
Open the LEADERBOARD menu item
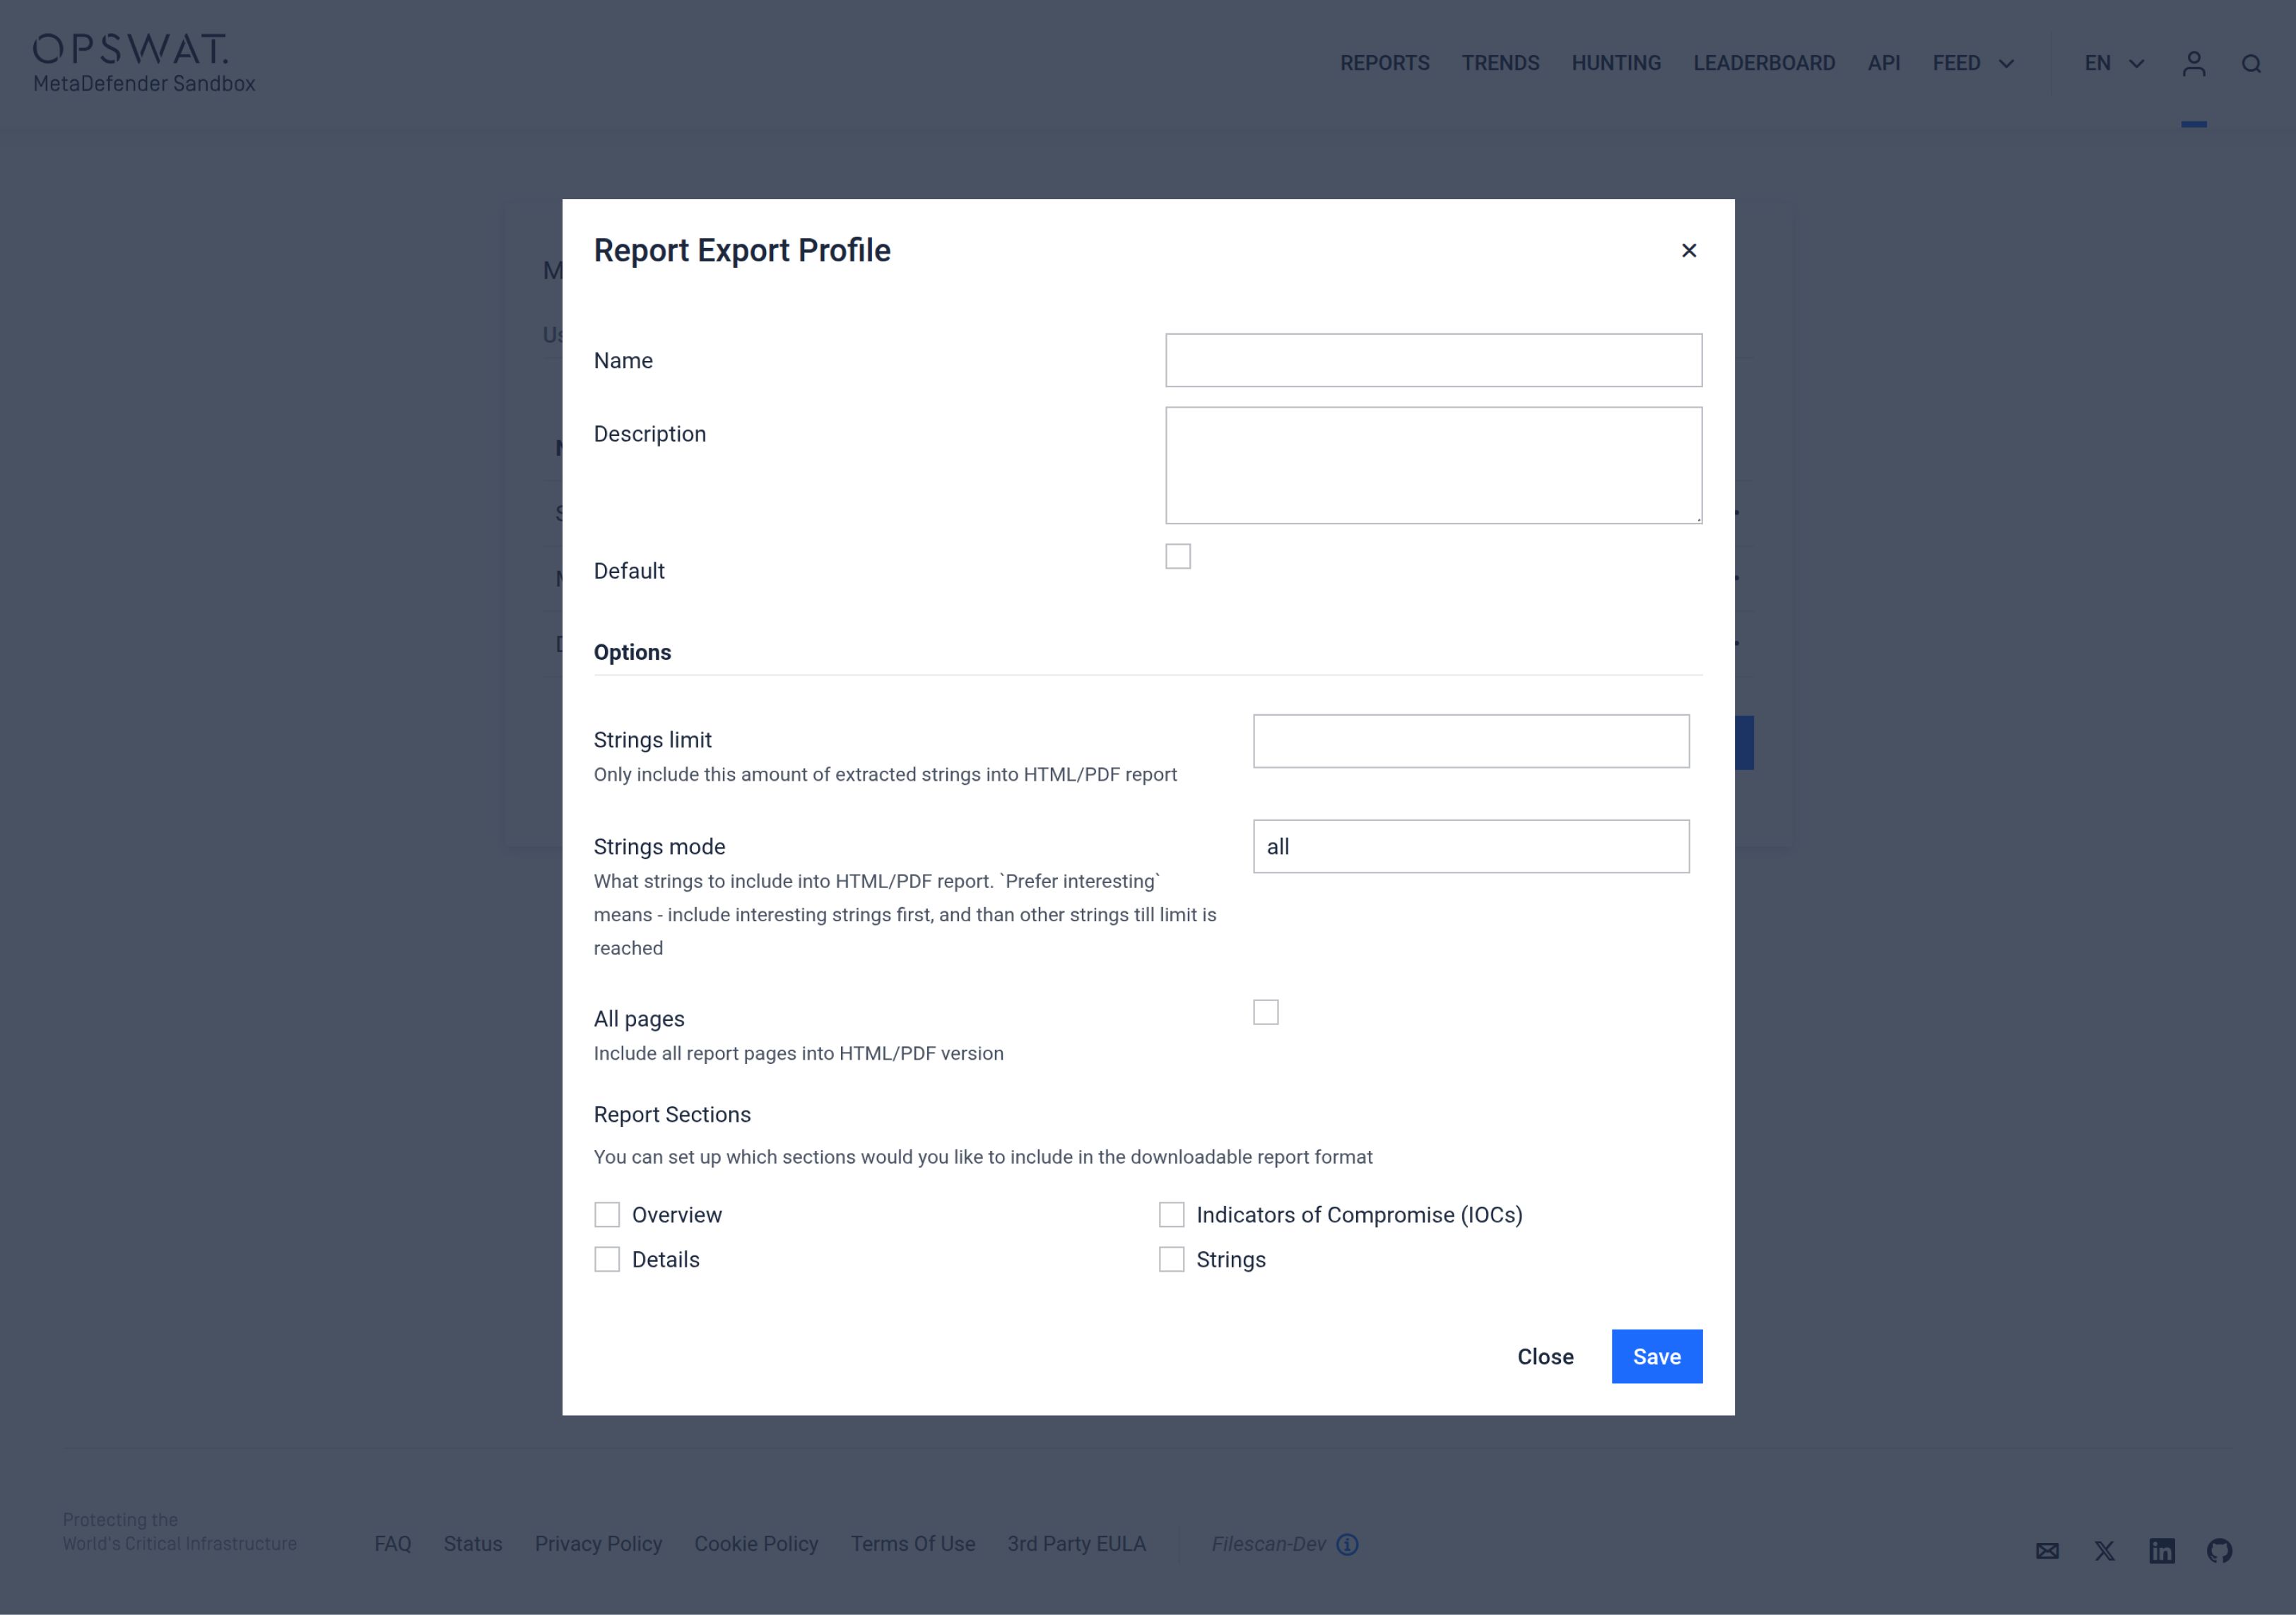pyautogui.click(x=1763, y=64)
